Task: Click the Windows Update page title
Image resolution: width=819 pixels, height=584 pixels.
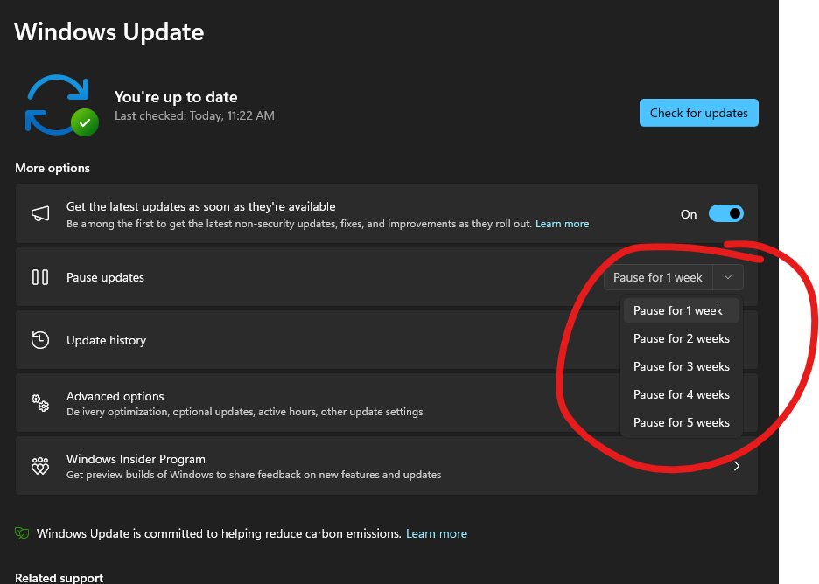Action: click(x=109, y=32)
